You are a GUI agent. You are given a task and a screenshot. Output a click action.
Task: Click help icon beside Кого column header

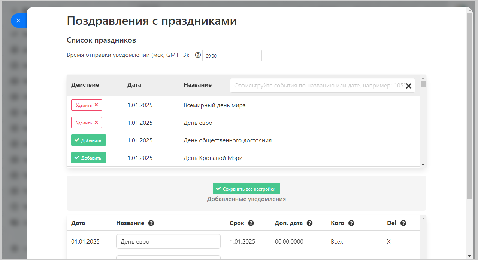pos(351,223)
